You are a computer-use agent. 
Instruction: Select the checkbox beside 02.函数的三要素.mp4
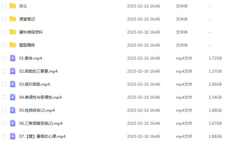4,71
